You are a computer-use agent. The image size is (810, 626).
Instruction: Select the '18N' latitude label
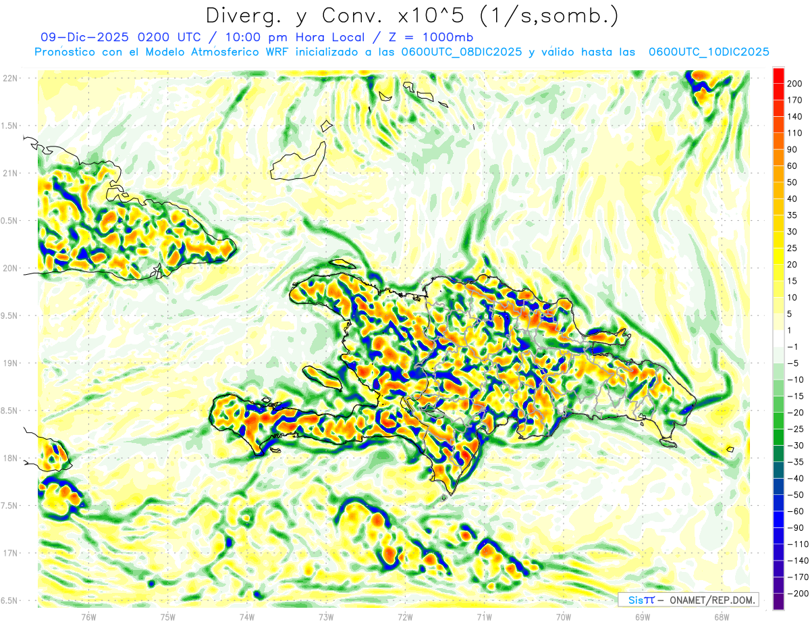click(10, 458)
